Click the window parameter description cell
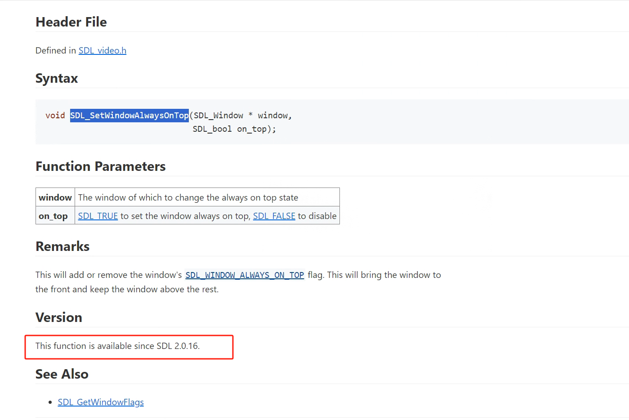The height and width of the screenshot is (420, 629). coord(188,198)
